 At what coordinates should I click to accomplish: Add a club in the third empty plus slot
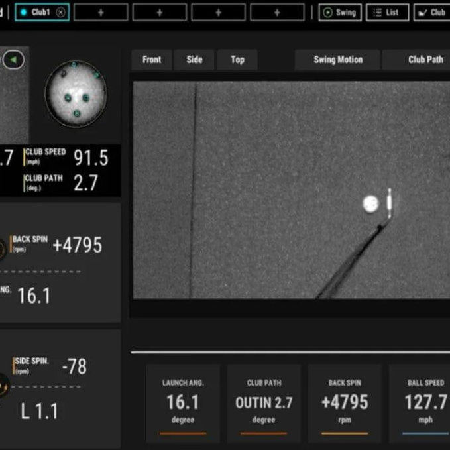[x=218, y=12]
